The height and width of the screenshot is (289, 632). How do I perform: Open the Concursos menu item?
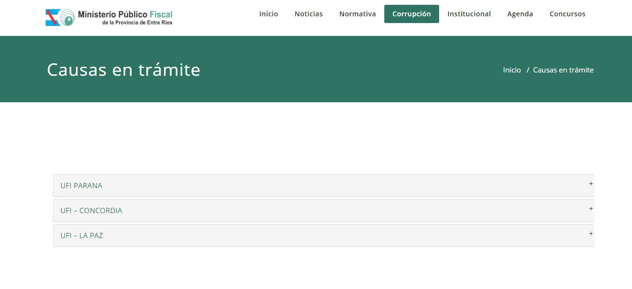[568, 14]
